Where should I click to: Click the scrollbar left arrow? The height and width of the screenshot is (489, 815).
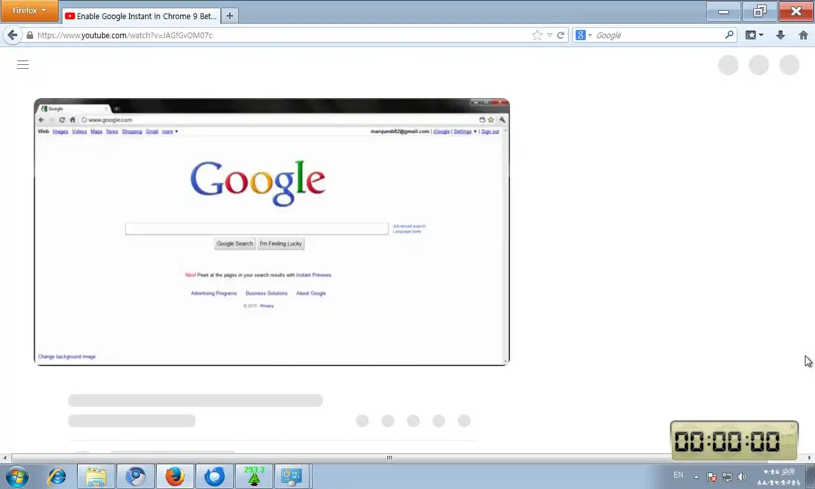(5, 458)
